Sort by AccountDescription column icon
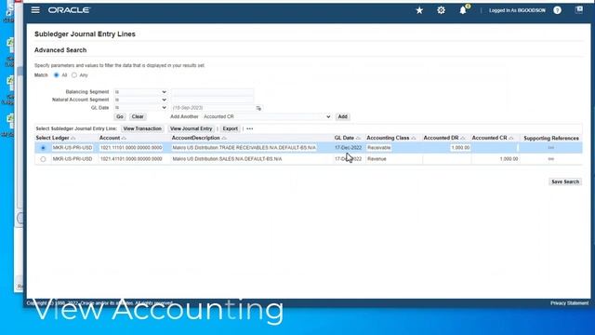595x335 pixels. (x=224, y=139)
